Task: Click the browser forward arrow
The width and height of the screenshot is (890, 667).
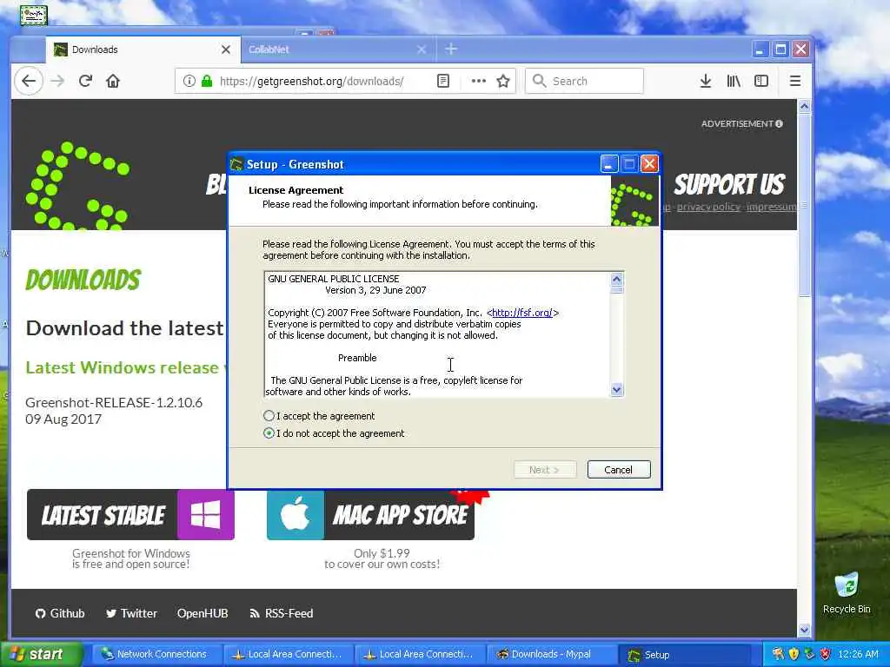Action: tap(57, 81)
